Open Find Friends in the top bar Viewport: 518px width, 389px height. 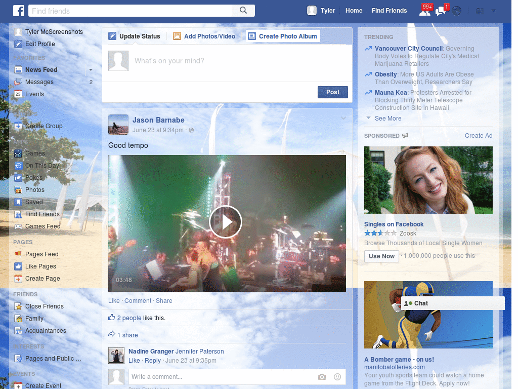point(389,11)
